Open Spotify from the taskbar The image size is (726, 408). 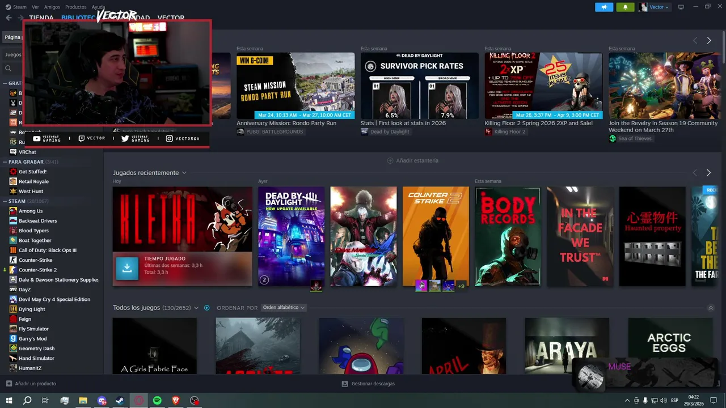157,401
